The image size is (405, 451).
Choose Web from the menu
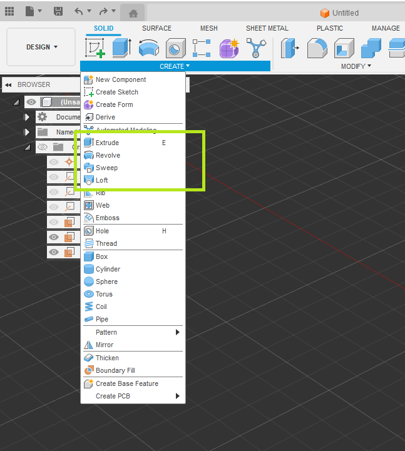click(133, 205)
